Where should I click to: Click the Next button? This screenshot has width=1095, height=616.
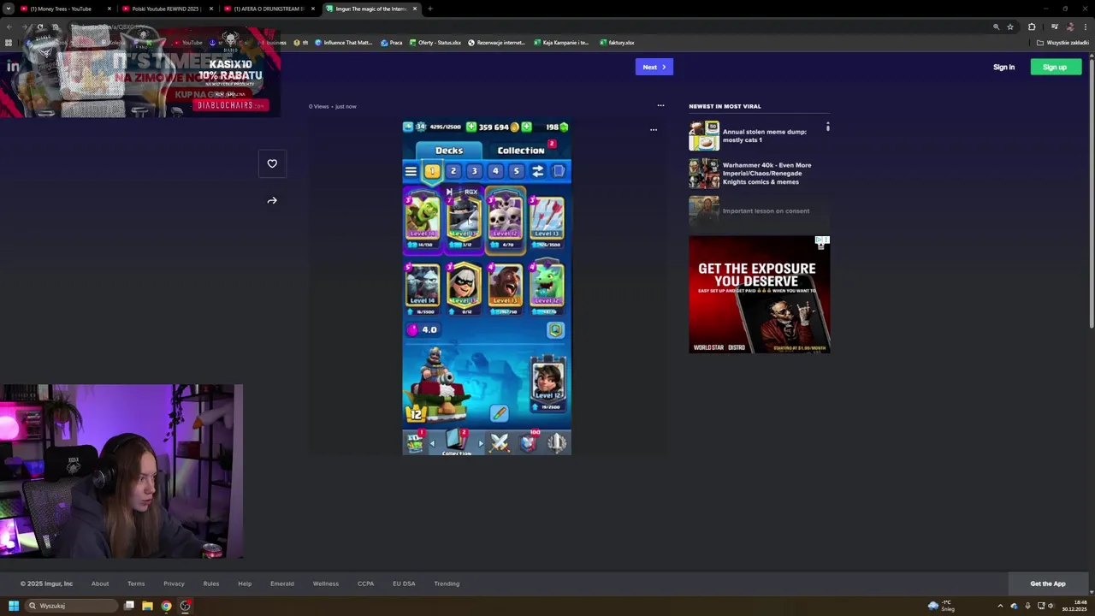click(654, 67)
